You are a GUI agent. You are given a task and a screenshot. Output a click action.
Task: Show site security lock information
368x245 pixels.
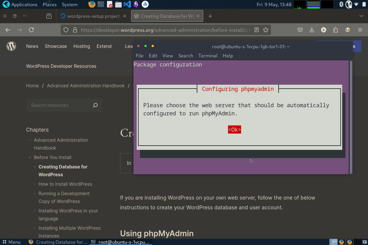[75, 30]
